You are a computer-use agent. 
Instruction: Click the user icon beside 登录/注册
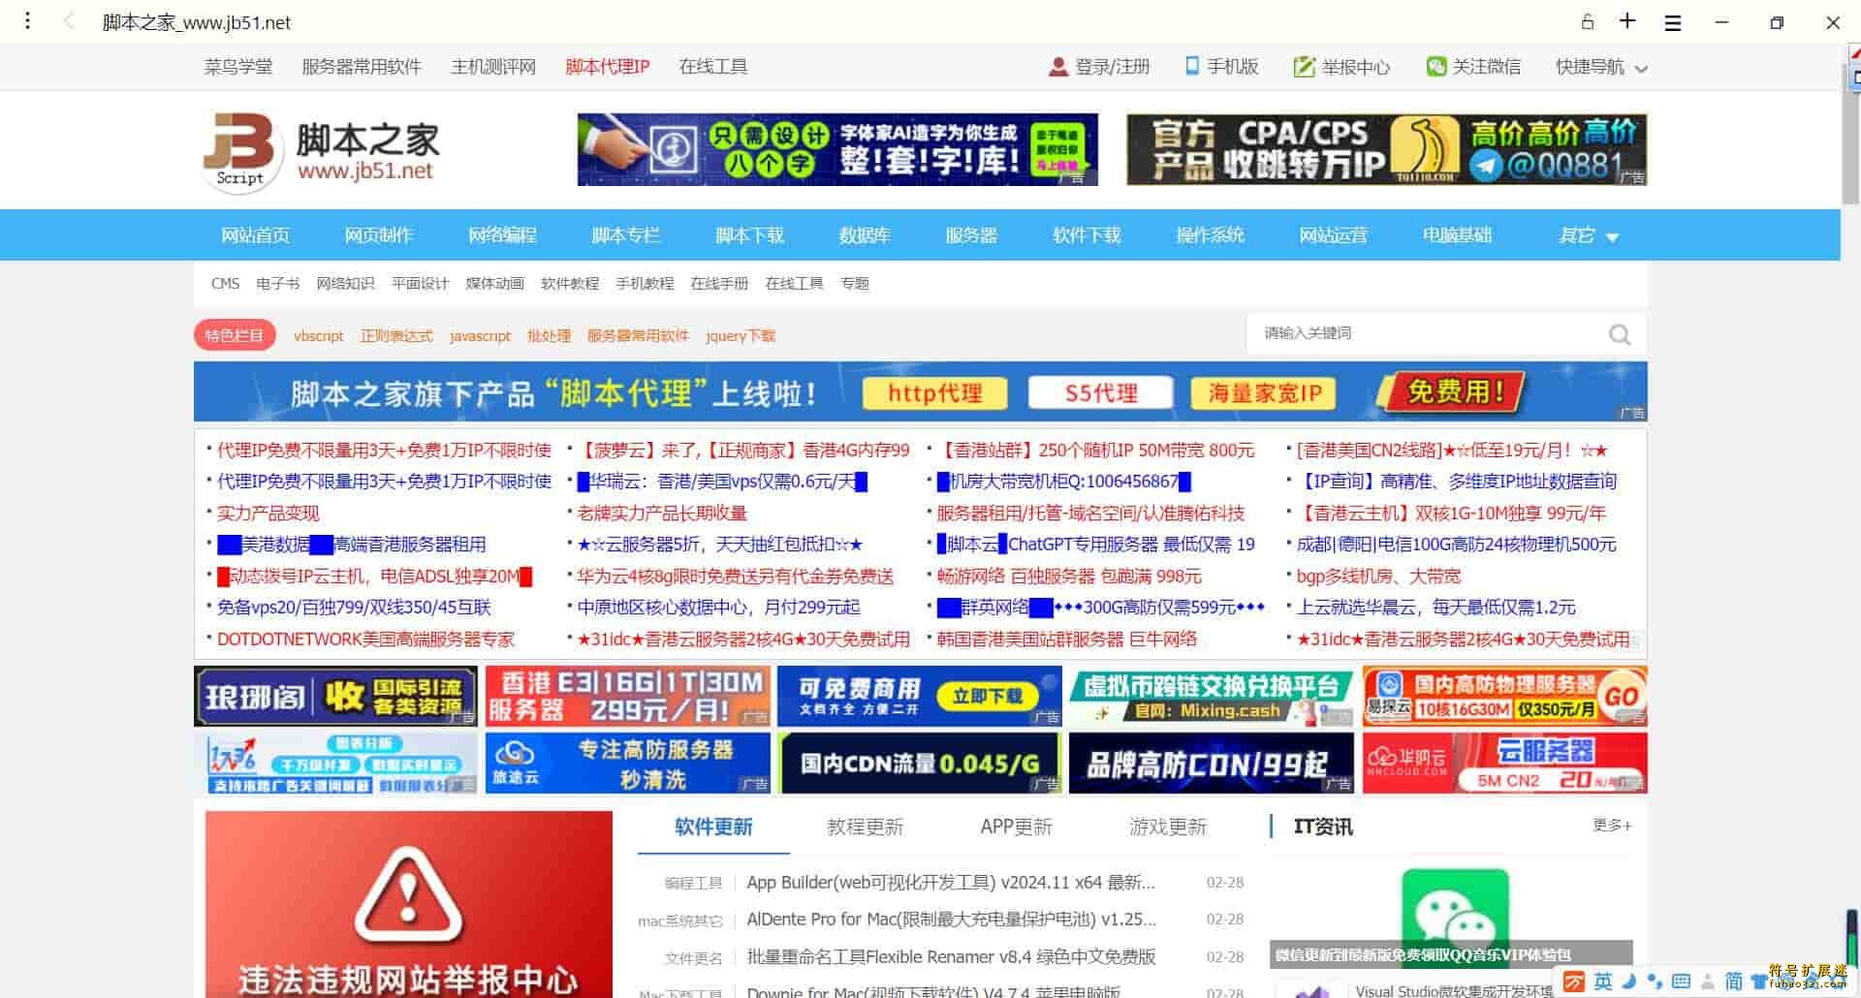point(1057,67)
